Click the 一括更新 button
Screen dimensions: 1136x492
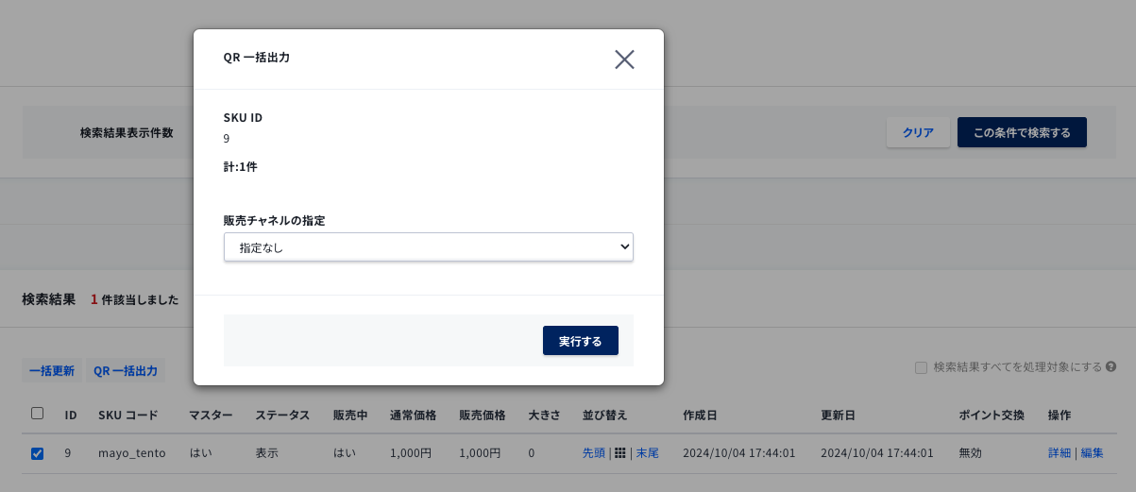pos(52,371)
